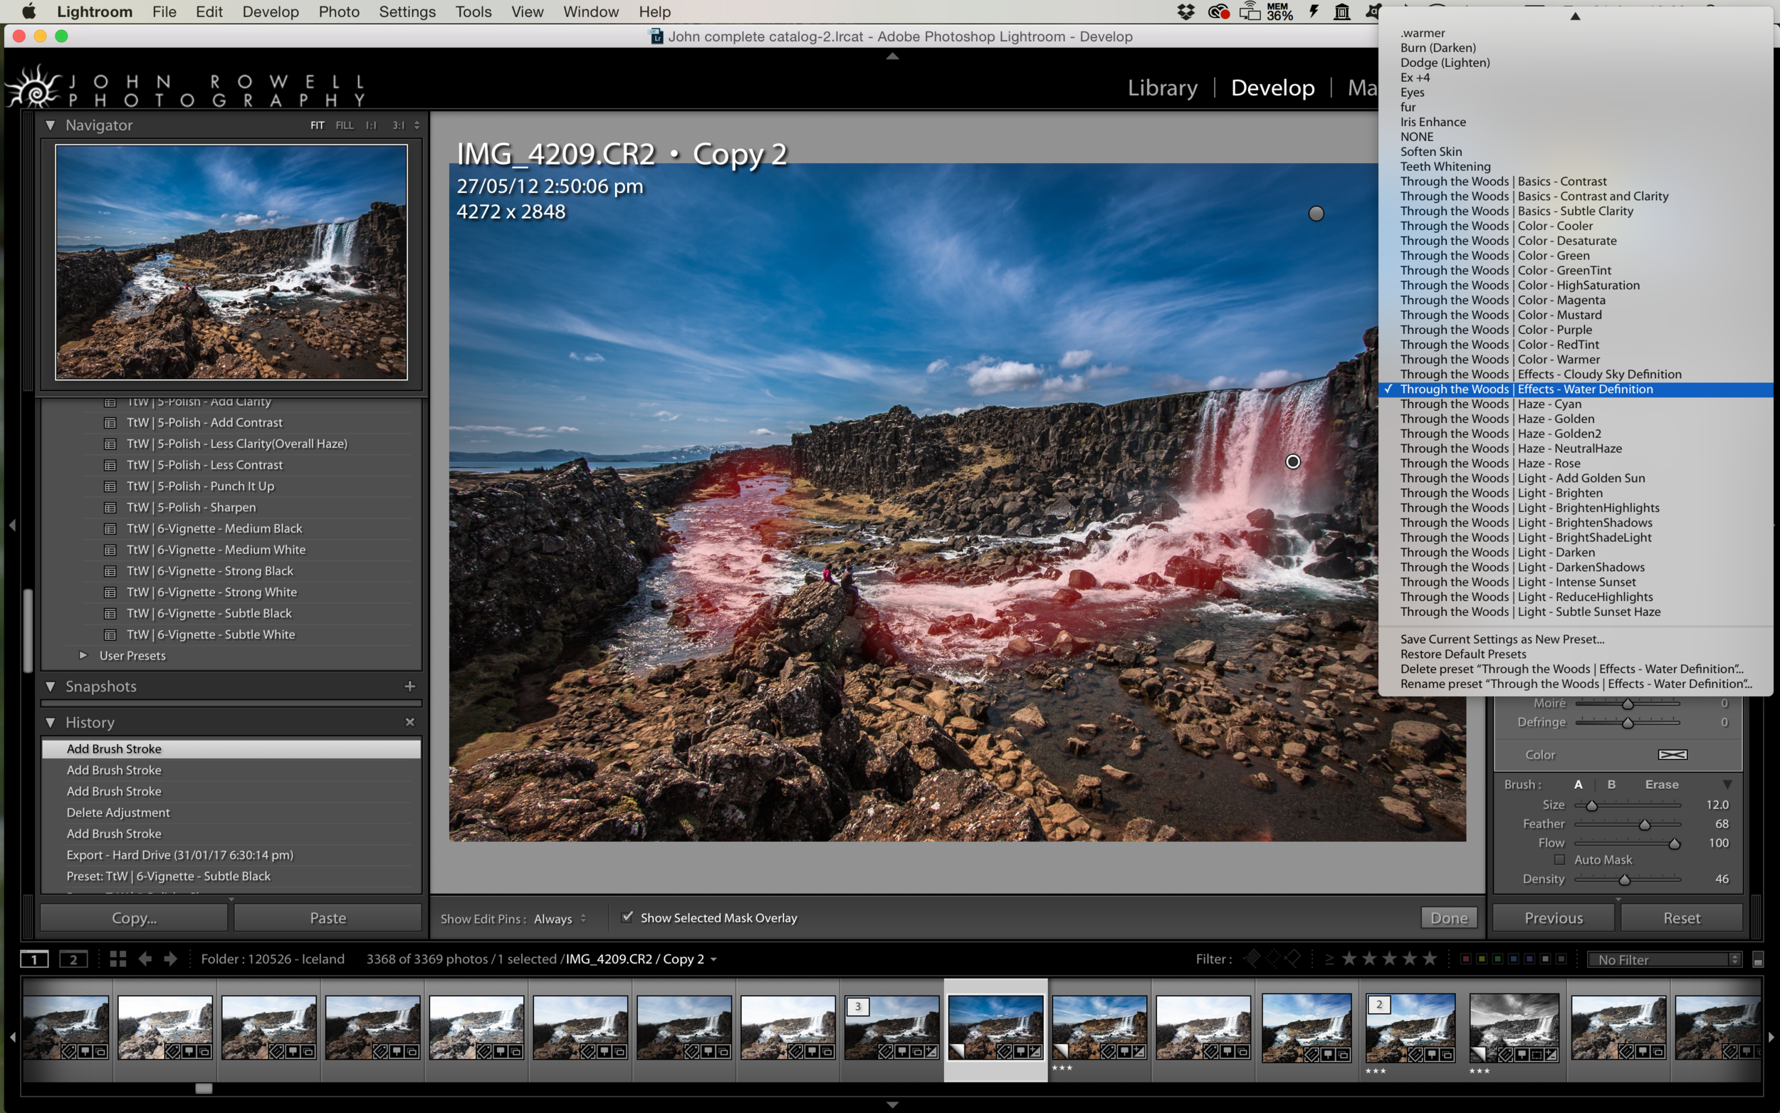Select Through the Woods Haze Cyan preset
The height and width of the screenshot is (1113, 1780).
(x=1489, y=404)
